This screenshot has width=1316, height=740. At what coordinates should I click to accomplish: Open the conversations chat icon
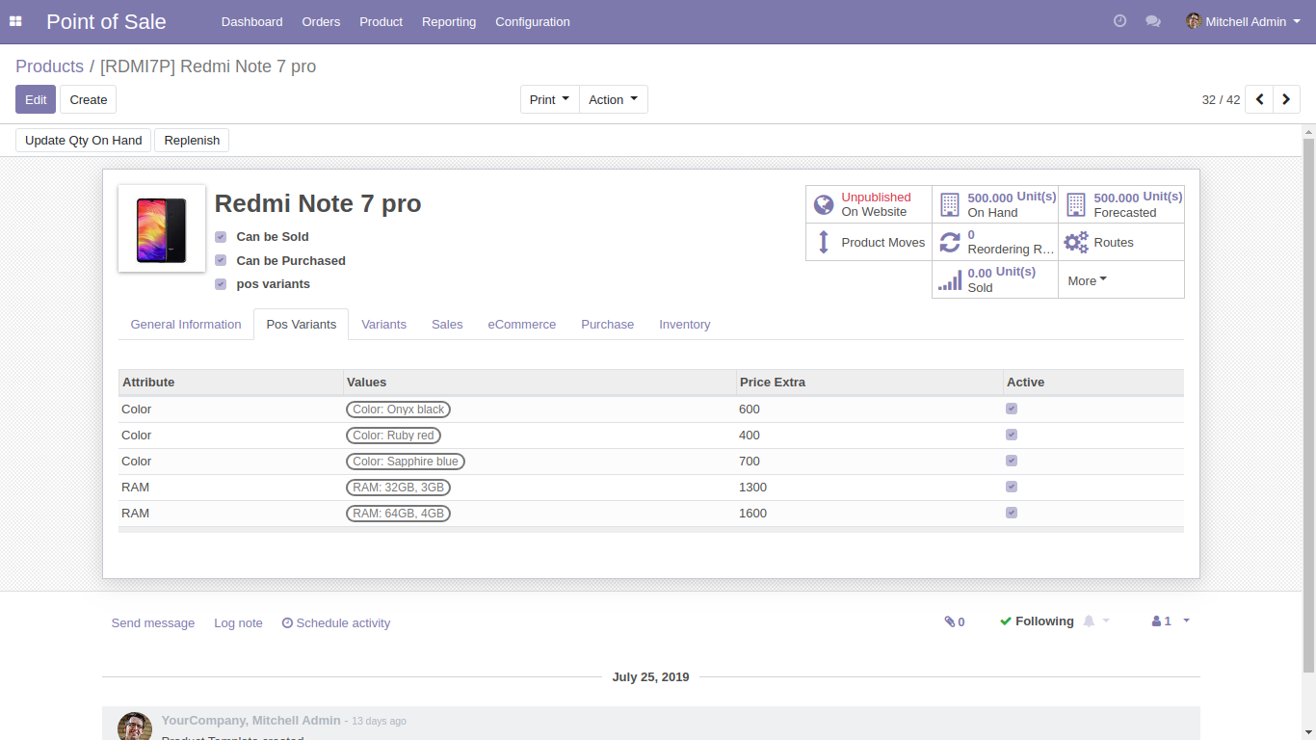tap(1152, 21)
